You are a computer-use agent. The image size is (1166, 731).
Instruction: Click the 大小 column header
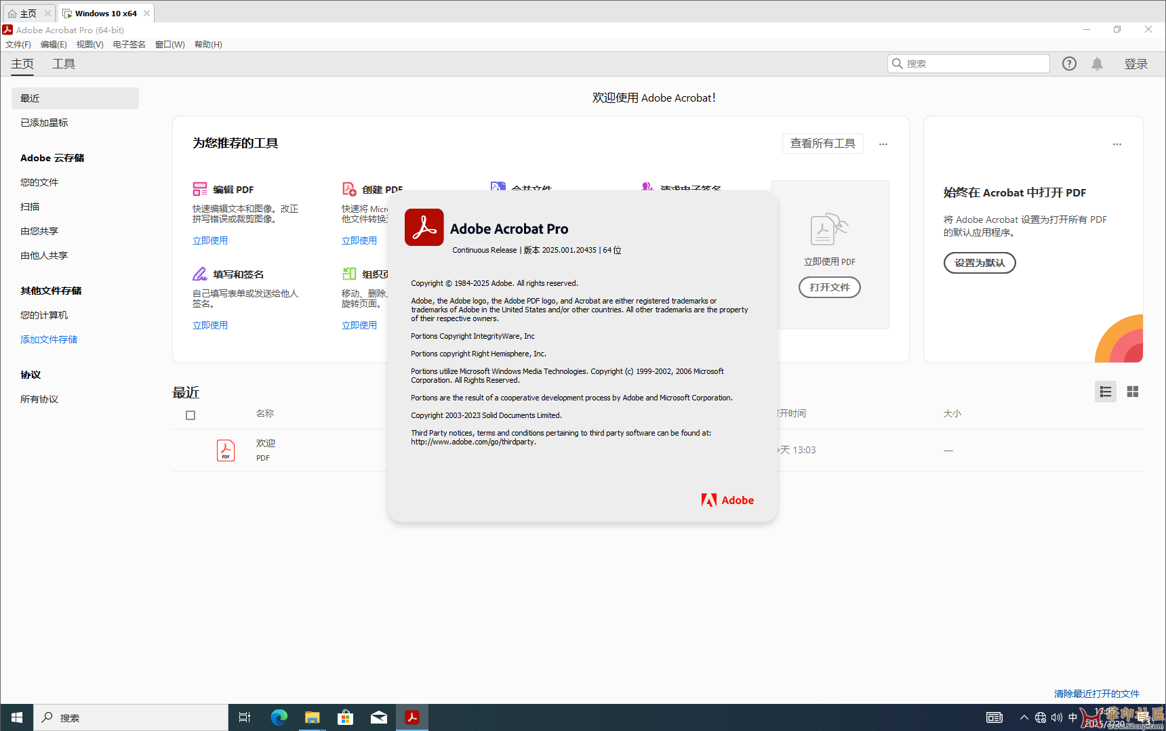tap(952, 413)
